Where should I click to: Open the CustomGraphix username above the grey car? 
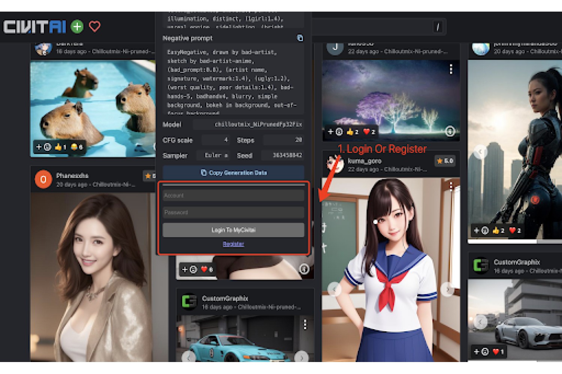click(517, 262)
